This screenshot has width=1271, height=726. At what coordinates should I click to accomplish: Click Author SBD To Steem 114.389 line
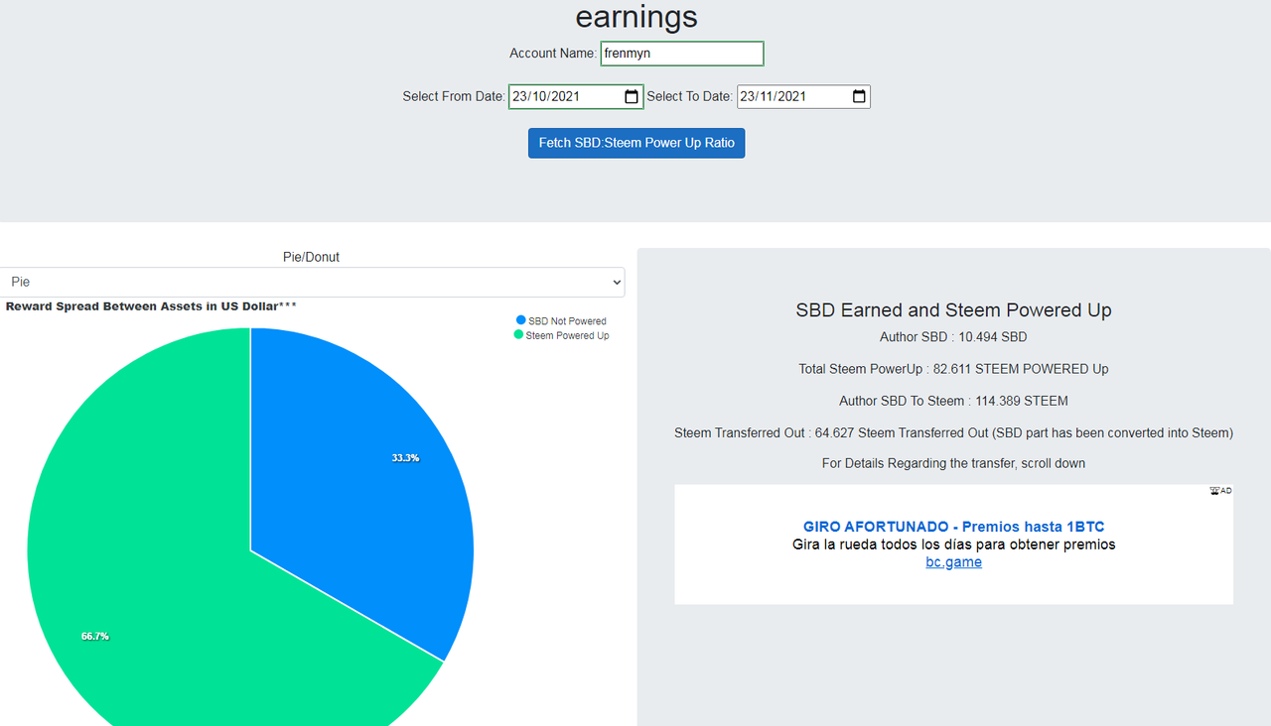(953, 401)
